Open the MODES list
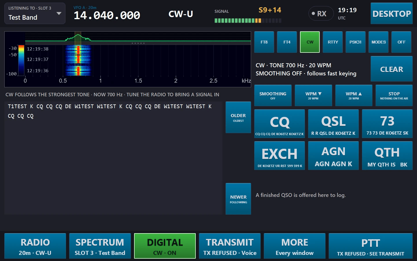 [378, 42]
